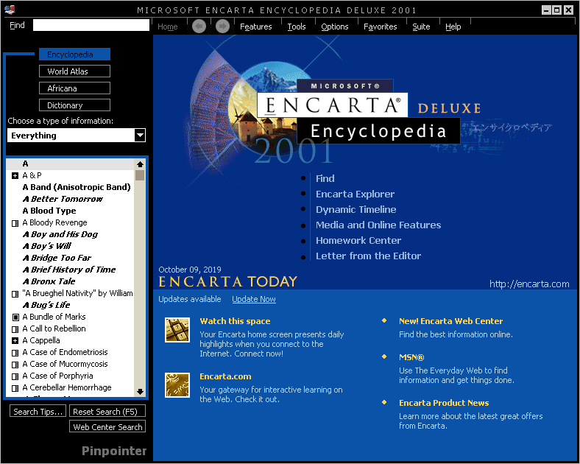Click the article icon beside A Cerebellar Hemorrhage
Image resolution: width=580 pixels, height=464 pixels.
click(x=15, y=388)
